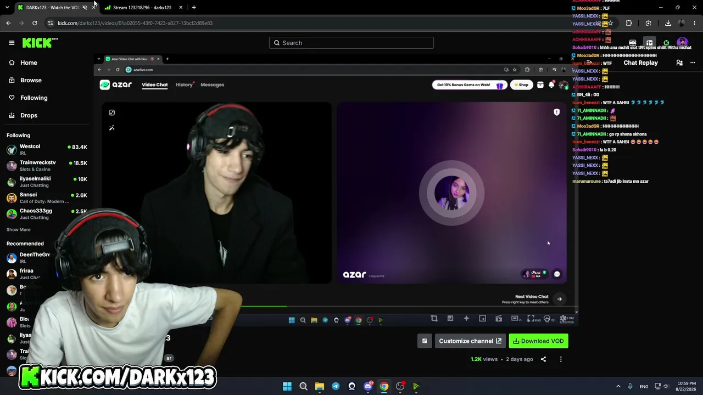Open the Kick profile avatar menu
The height and width of the screenshot is (395, 703).
tap(682, 43)
